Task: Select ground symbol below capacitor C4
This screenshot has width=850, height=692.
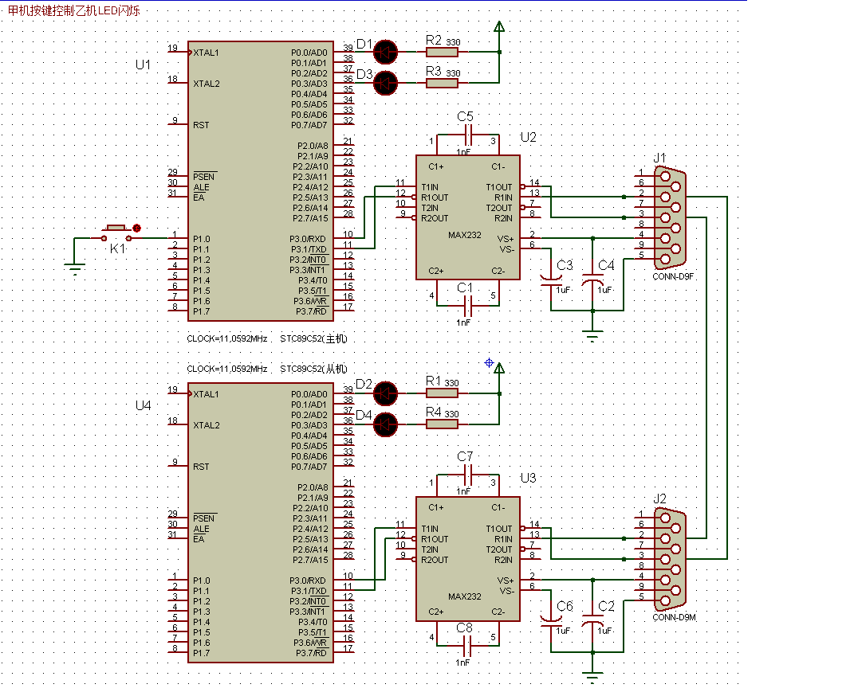Action: pyautogui.click(x=592, y=336)
